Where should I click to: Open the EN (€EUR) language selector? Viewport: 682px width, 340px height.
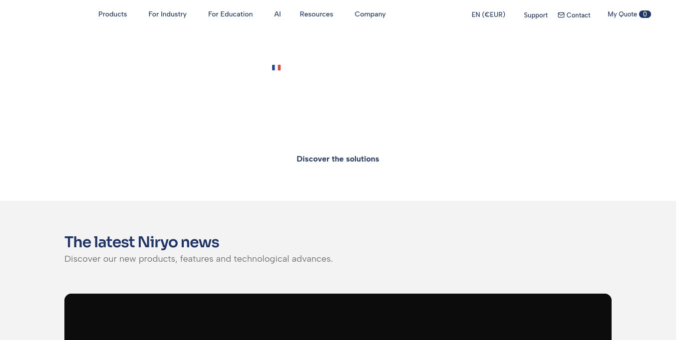click(488, 14)
